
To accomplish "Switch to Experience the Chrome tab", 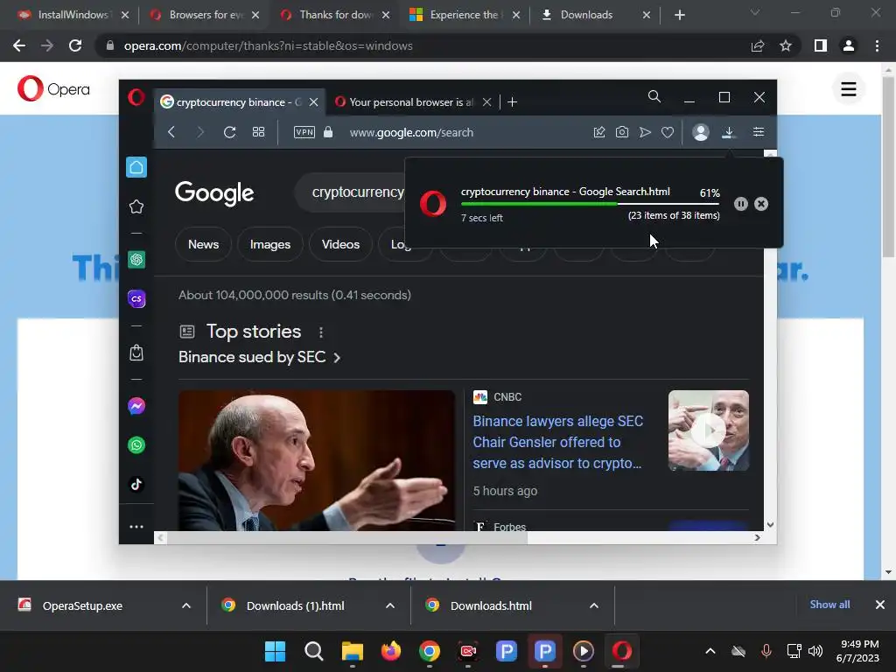I will click(x=465, y=15).
